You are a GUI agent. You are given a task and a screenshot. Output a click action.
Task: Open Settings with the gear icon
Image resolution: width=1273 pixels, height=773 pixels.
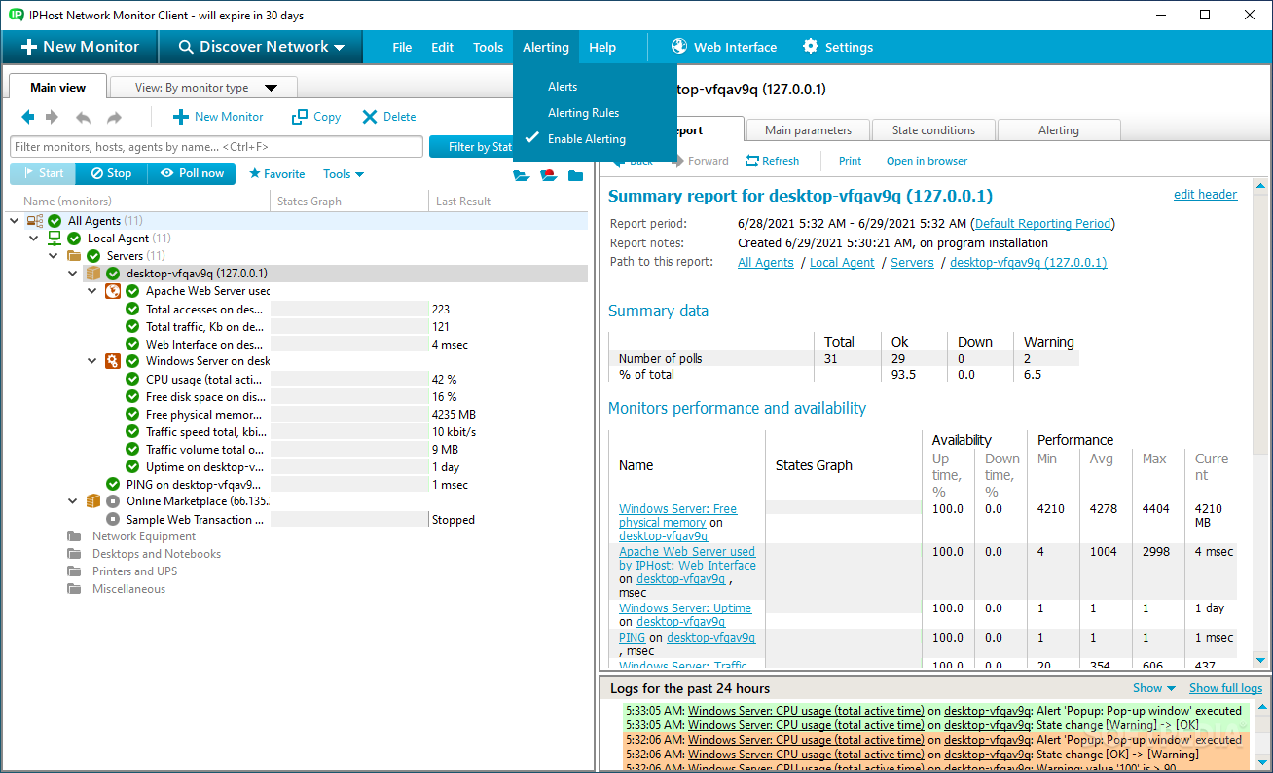(837, 47)
